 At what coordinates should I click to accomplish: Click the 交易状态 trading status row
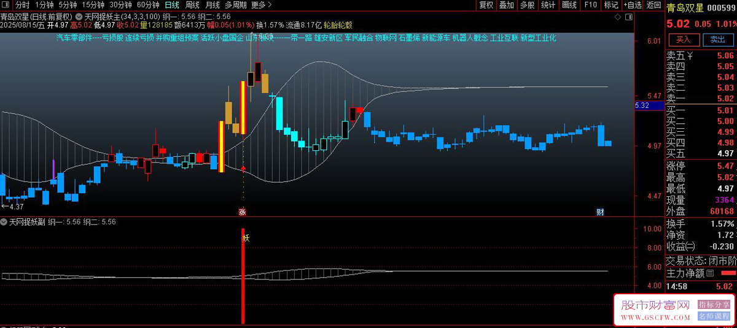tap(701, 261)
